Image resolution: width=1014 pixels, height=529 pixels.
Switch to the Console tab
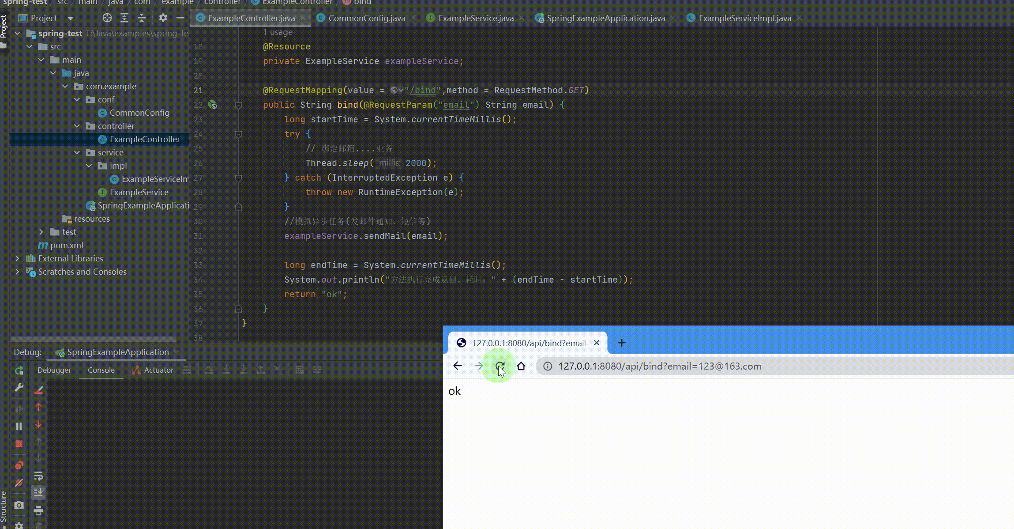[101, 369]
